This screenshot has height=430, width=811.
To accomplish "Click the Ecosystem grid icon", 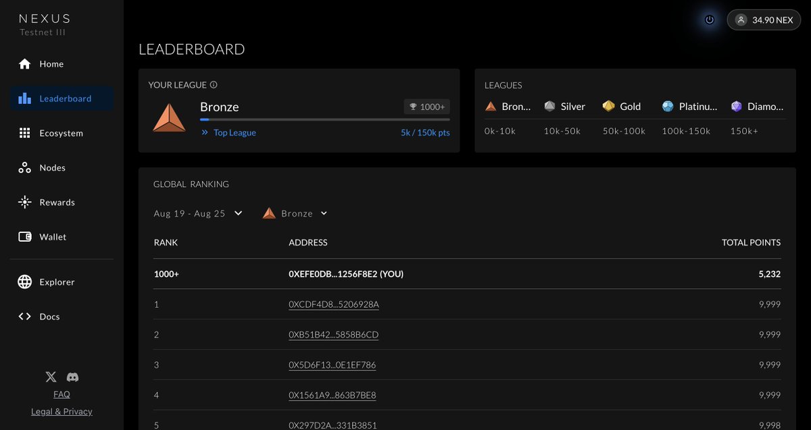I will (25, 133).
